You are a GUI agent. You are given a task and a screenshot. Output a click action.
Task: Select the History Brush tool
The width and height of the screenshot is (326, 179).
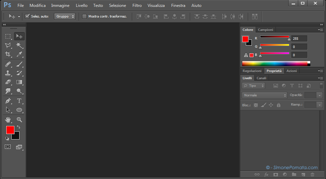coord(19,73)
